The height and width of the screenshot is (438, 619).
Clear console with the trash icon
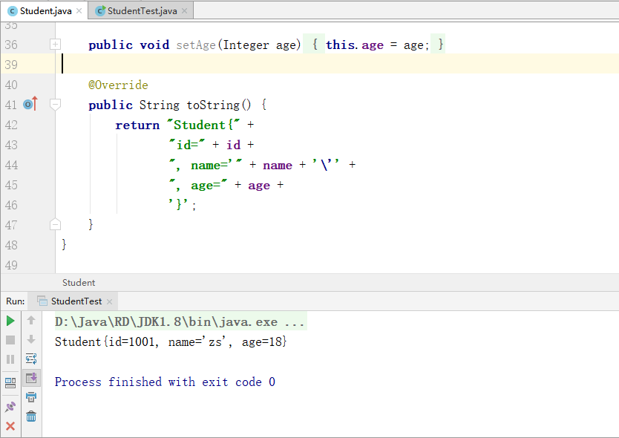tap(31, 416)
